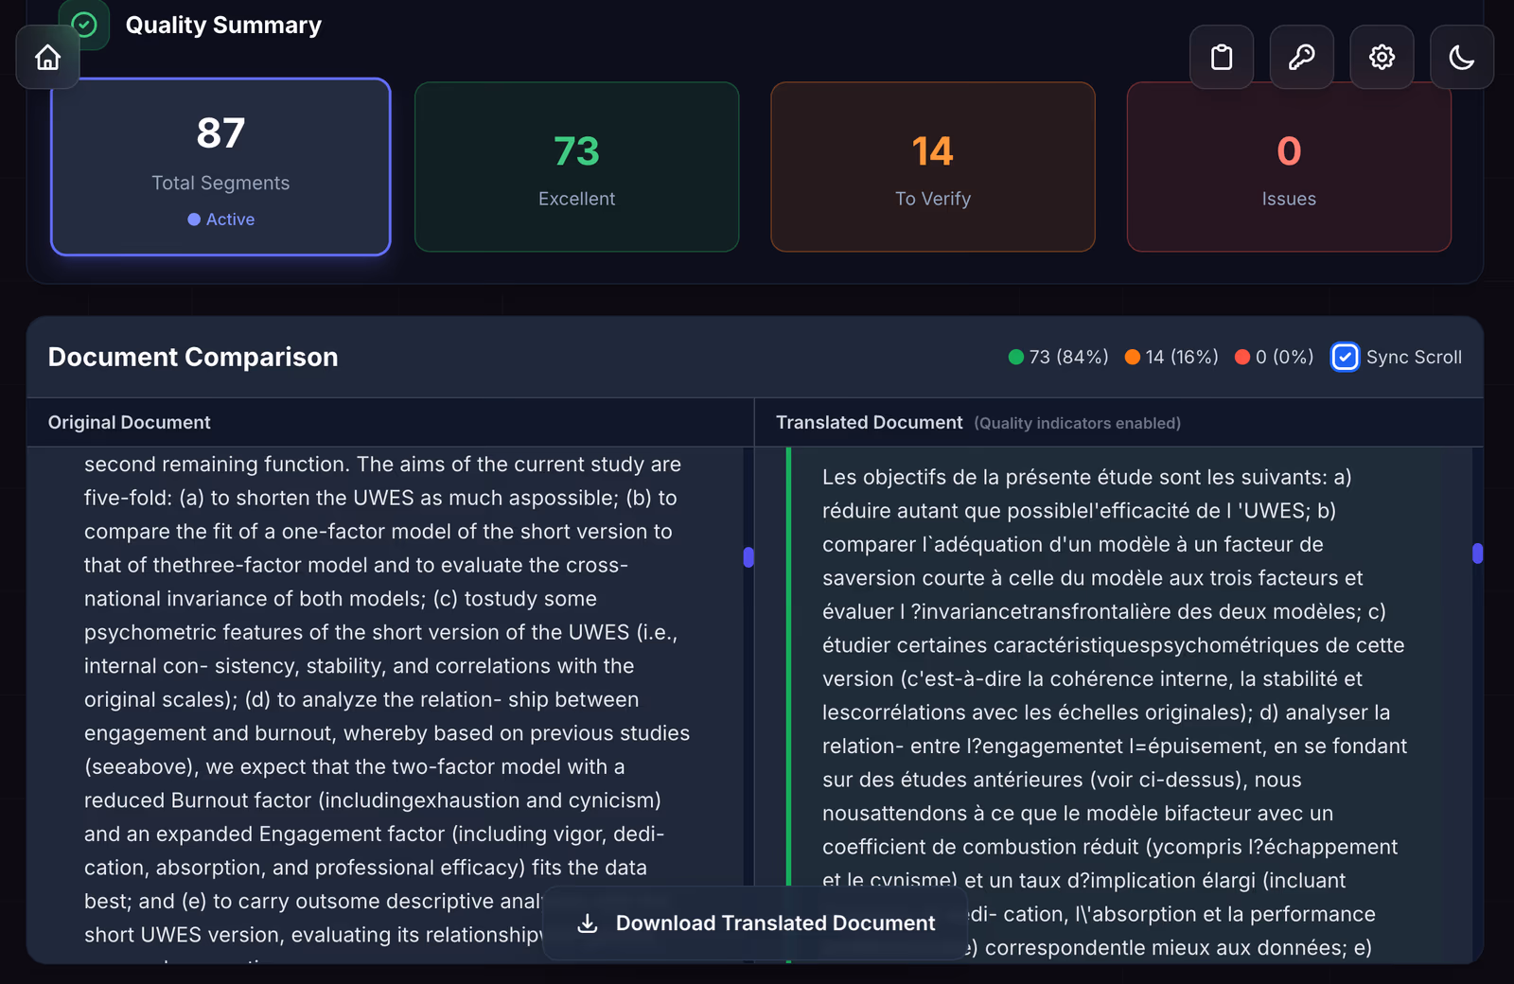Click the Quality Summary title

click(x=223, y=25)
